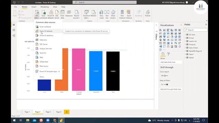Click the Text box ribbon button
The height and width of the screenshot is (123, 219).
107,14
